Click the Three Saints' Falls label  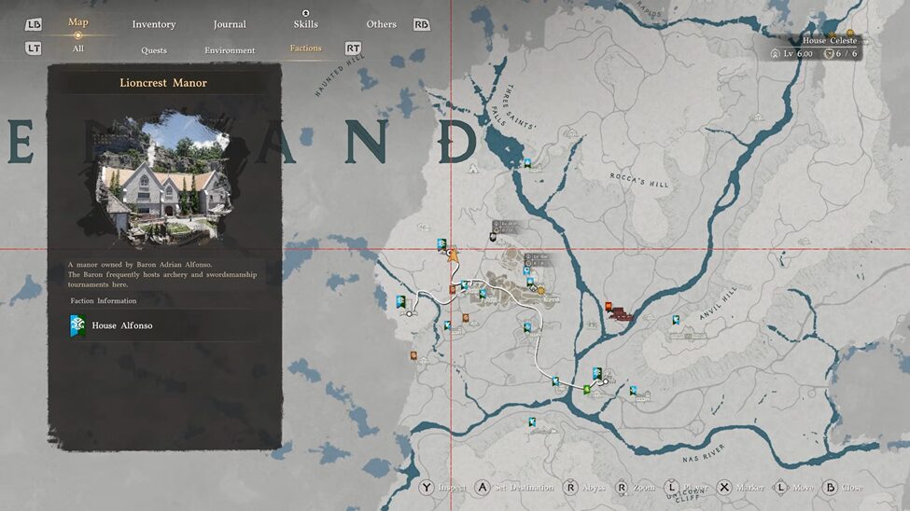tap(514, 106)
